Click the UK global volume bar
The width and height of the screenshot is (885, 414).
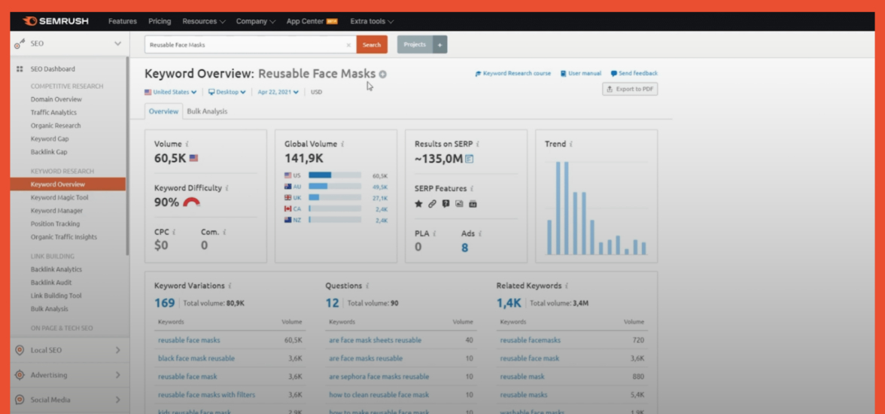tap(335, 198)
